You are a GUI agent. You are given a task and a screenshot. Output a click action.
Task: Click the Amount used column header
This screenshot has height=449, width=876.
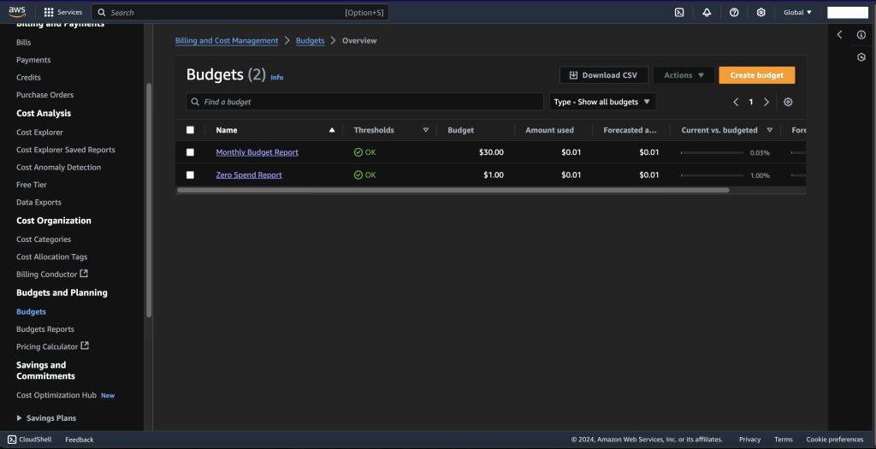click(x=550, y=130)
